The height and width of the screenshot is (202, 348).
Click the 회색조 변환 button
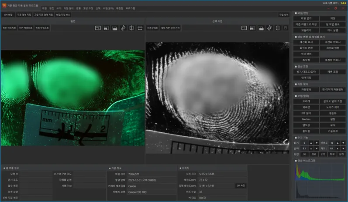[306, 48]
